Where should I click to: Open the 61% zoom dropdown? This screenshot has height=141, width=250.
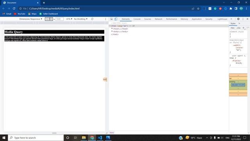point(69,19)
